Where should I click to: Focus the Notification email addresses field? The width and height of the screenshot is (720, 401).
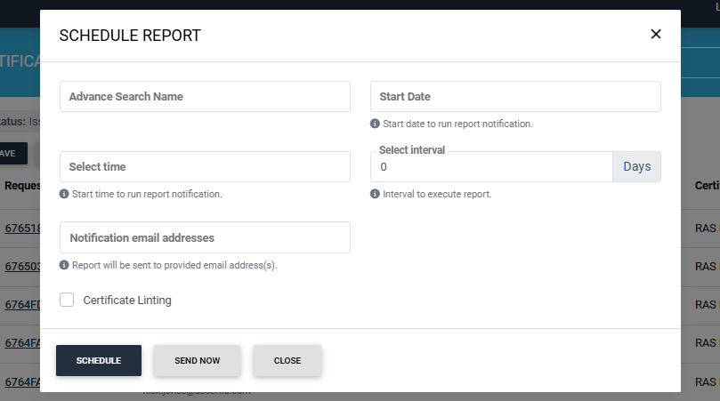[x=205, y=237]
